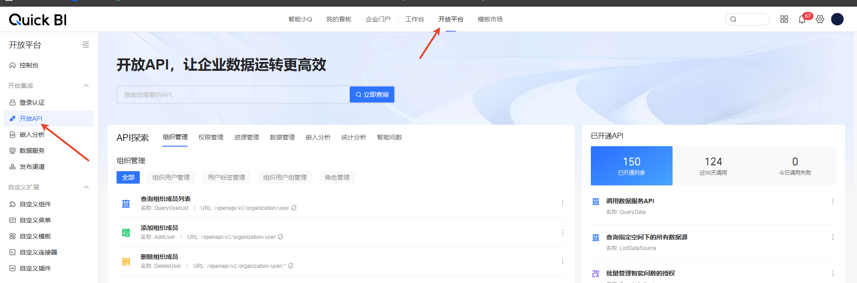Copy the QueryUserList URL
This screenshot has width=857, height=283.
(x=294, y=208)
